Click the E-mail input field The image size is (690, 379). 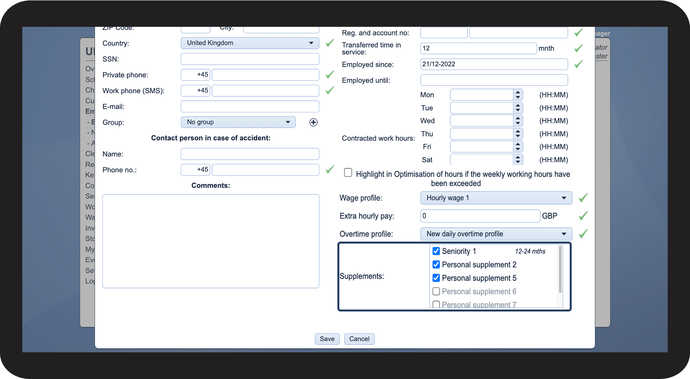click(x=250, y=107)
